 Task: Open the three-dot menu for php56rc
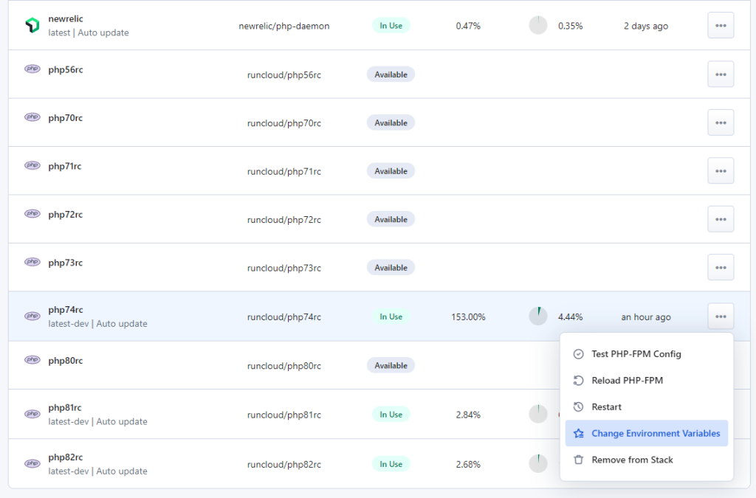(721, 75)
